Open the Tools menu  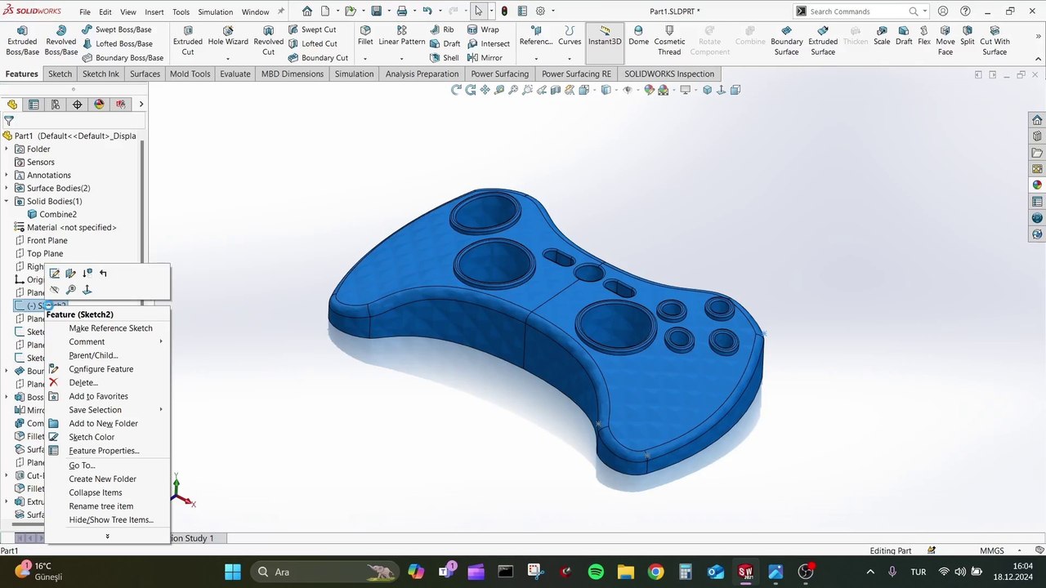coord(181,12)
